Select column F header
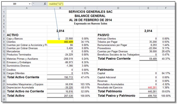This screenshot has width=178, height=104. click(166, 8)
